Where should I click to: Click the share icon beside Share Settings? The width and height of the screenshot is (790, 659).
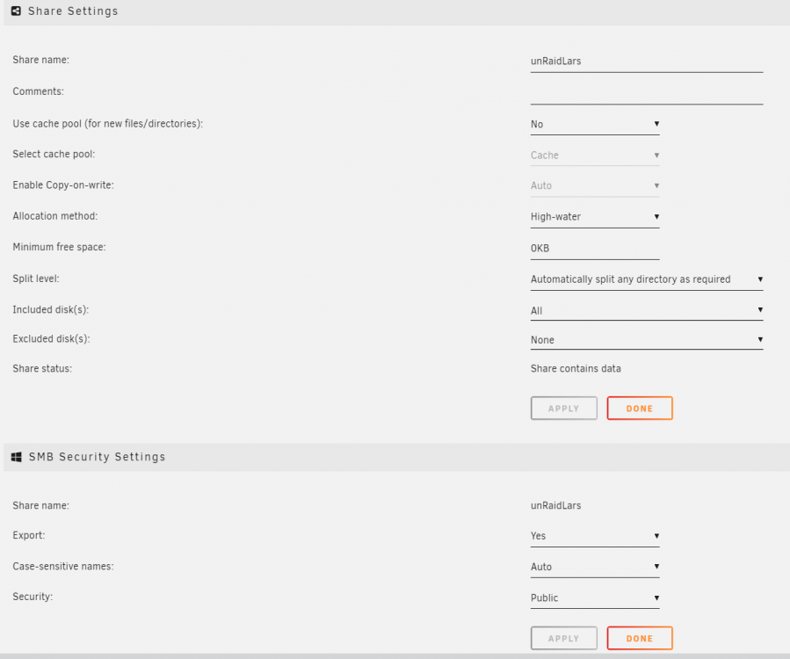point(16,11)
